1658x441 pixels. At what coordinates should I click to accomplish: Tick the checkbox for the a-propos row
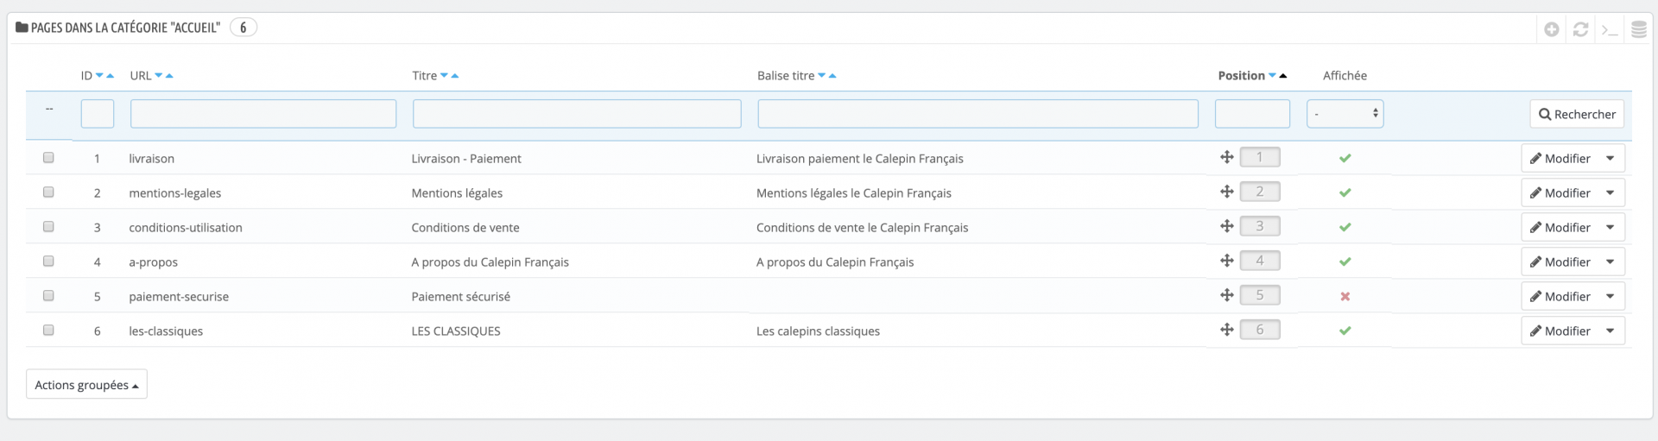(x=48, y=261)
